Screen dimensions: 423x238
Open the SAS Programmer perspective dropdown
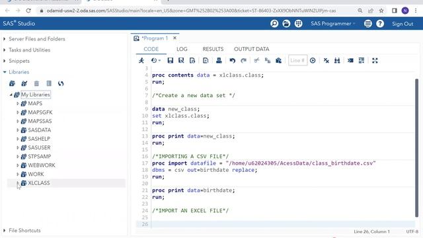coord(333,24)
